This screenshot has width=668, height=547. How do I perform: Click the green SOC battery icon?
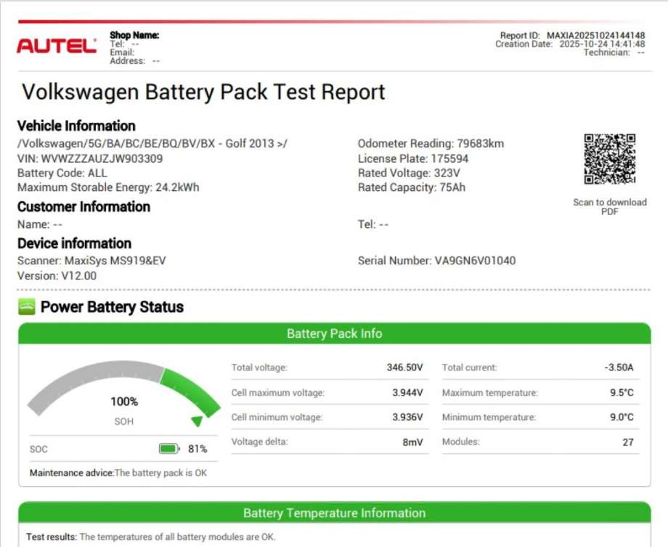[x=169, y=448]
